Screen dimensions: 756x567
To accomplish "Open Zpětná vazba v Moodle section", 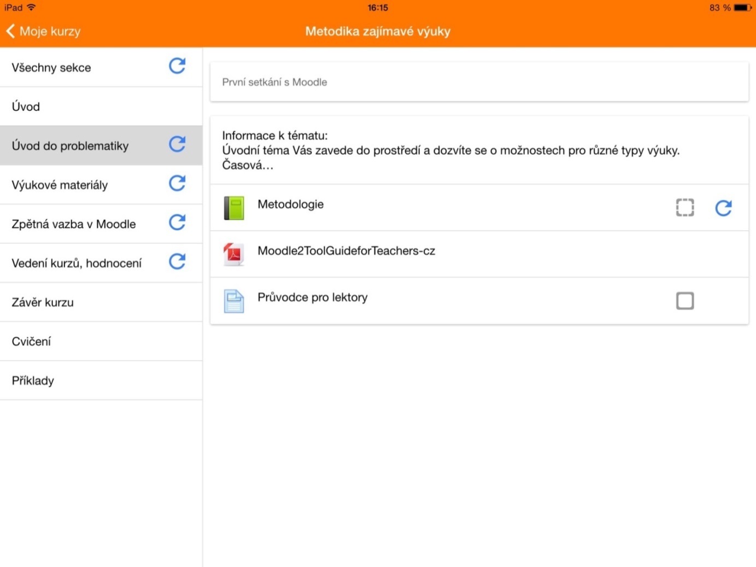I will [101, 224].
